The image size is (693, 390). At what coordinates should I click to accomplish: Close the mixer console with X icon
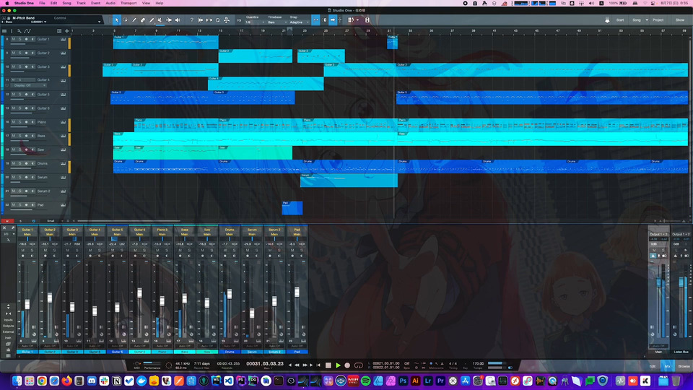[4, 227]
